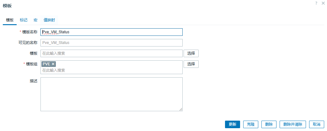
Task: Open the 标记 tab
Action: 24,20
